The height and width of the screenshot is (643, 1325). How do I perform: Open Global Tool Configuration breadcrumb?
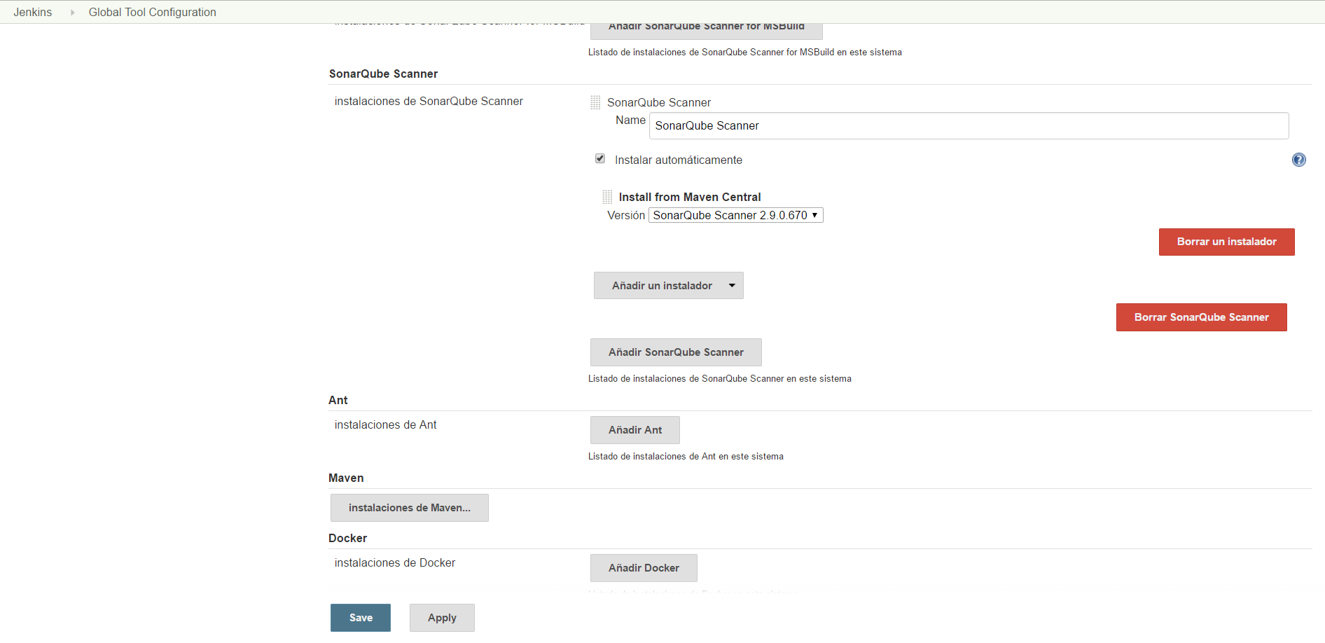click(152, 12)
